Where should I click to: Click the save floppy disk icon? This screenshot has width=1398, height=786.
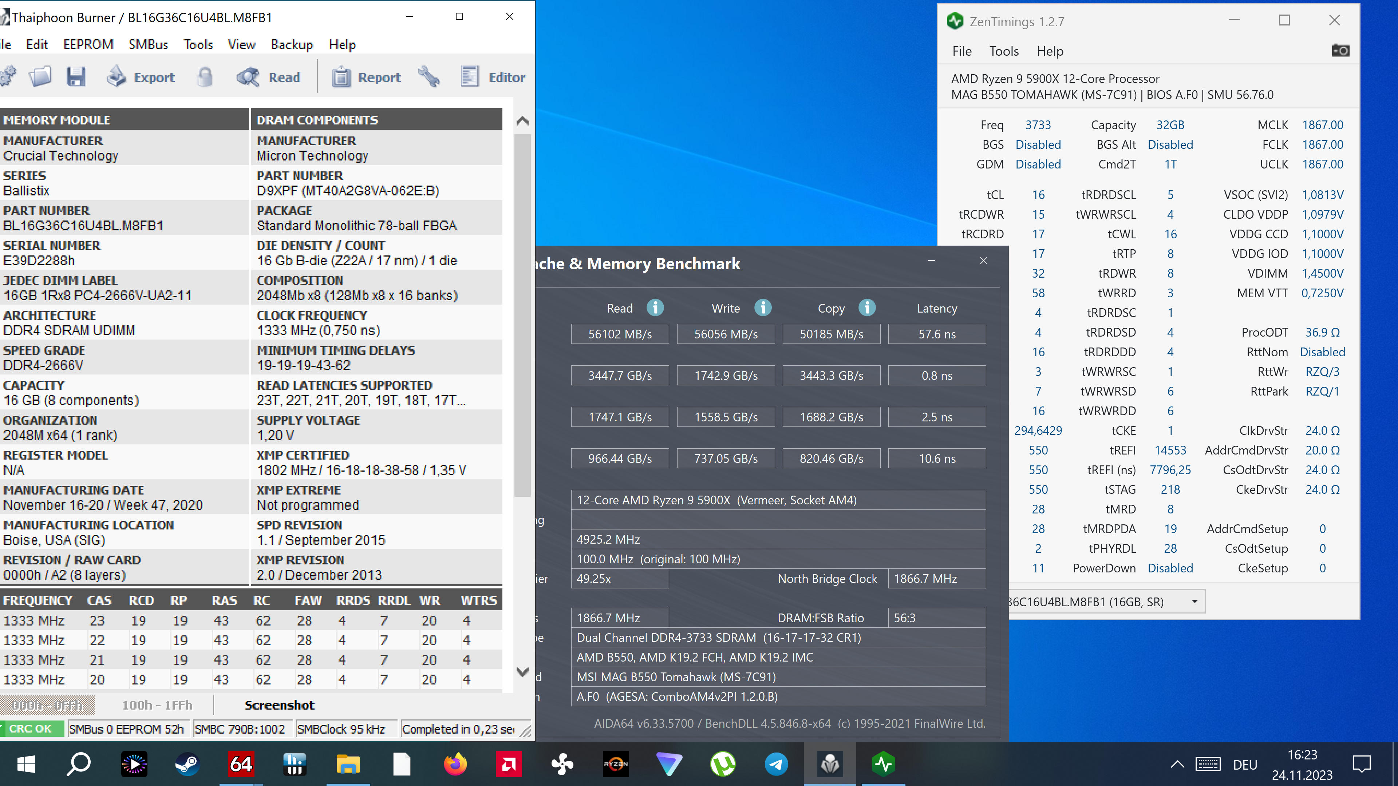[76, 78]
